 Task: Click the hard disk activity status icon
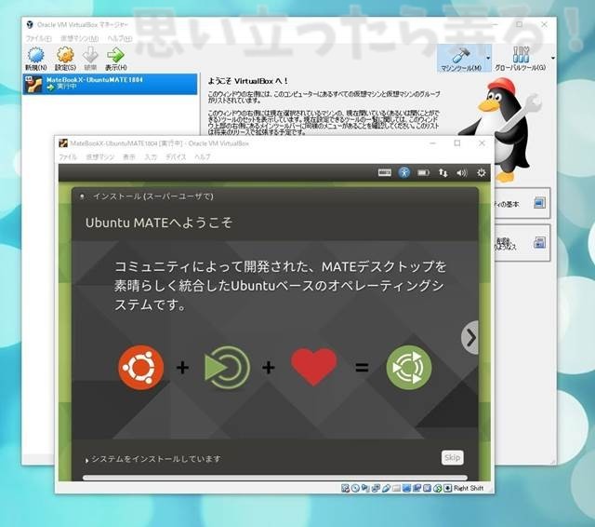click(345, 488)
